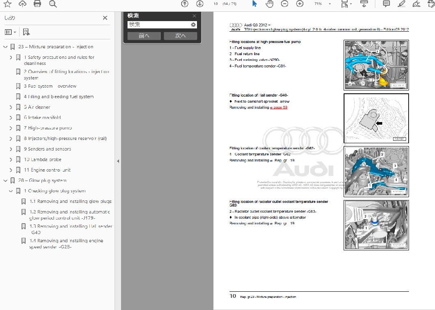Zoom out with minus circle icon
The height and width of the screenshot is (310, 435).
pyautogui.click(x=285, y=4)
